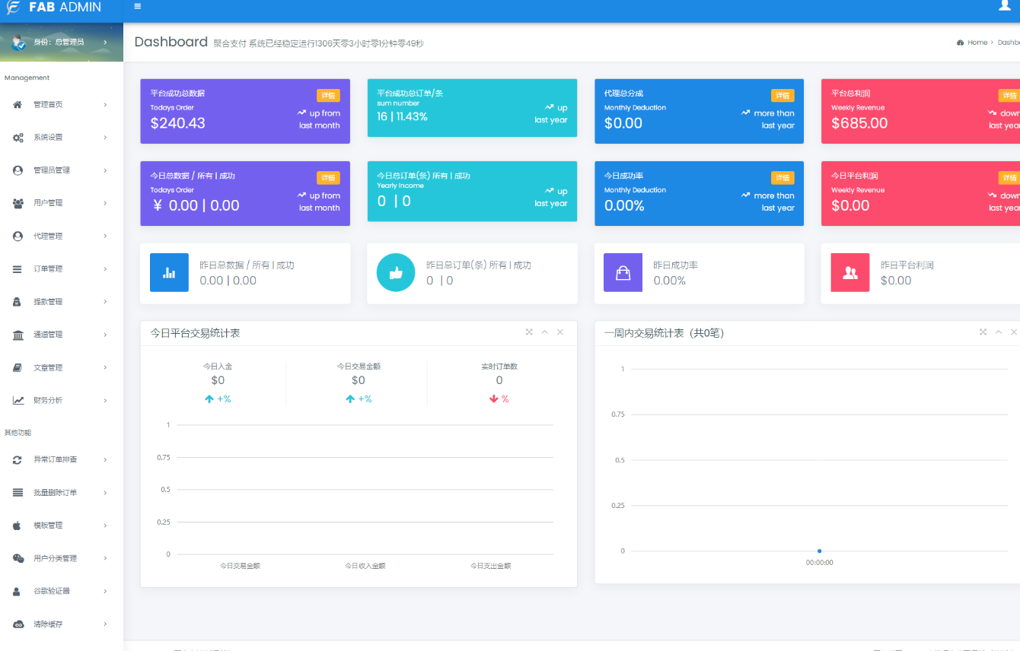Click the thumbs-up icon in 昨日总订单 card
Screen dimensions: 1020x651
(396, 273)
